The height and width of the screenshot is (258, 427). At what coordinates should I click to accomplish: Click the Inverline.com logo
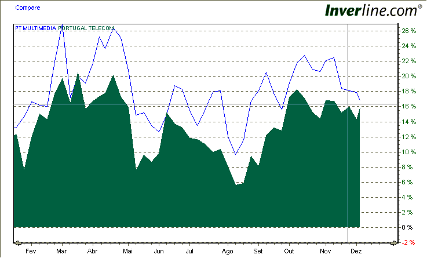click(373, 10)
